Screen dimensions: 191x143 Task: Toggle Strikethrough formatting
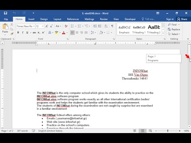[34, 33]
